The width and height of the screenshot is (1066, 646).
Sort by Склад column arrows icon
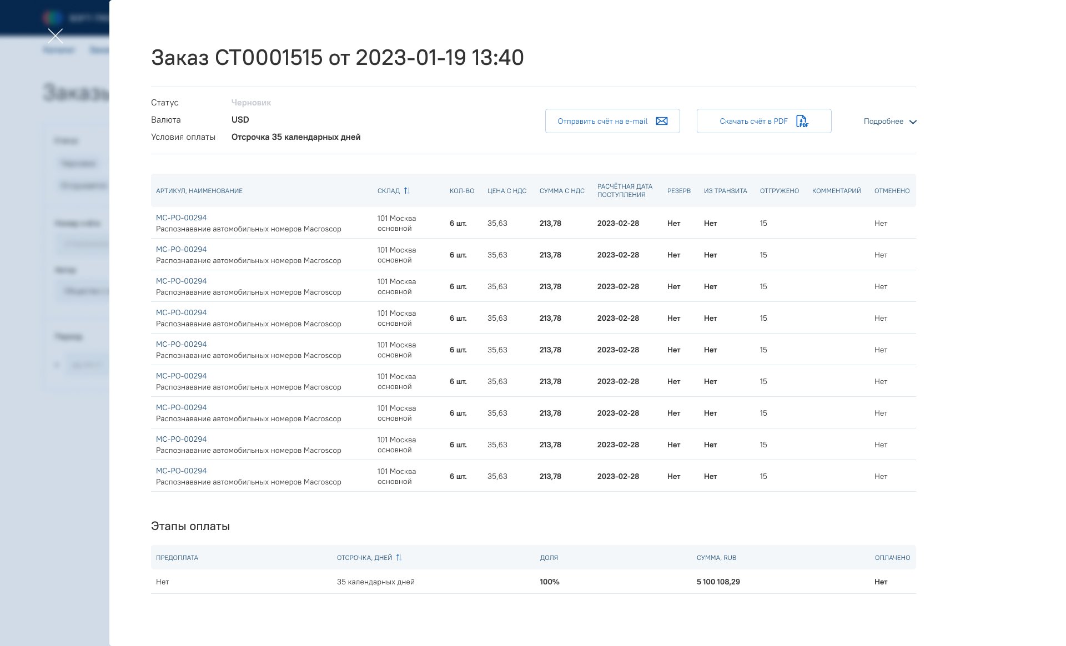(406, 191)
